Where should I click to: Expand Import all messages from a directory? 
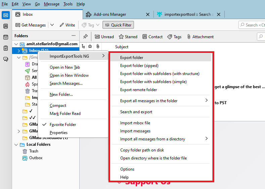[x=161, y=139]
